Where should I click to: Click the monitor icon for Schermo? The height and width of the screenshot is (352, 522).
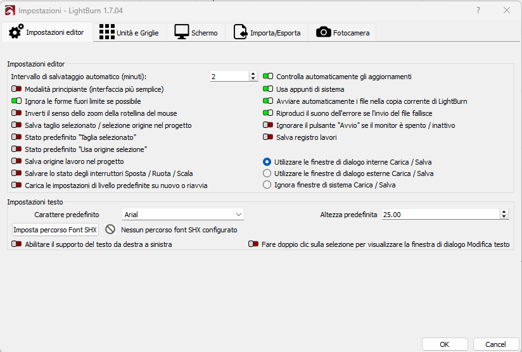click(x=182, y=32)
